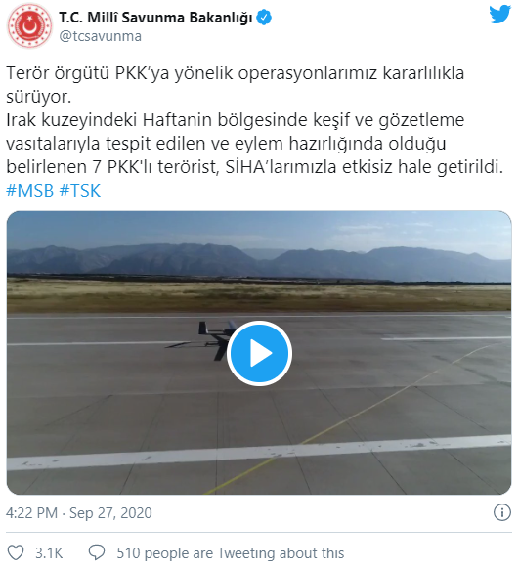
Task: Click the Sep 27, 2020 date
Action: (110, 513)
